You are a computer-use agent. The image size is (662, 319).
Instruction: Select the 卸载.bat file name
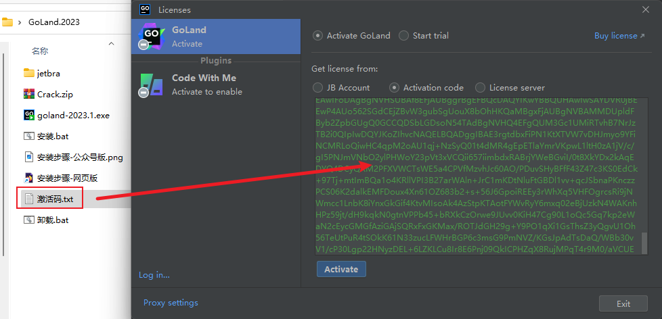pyautogui.click(x=53, y=220)
